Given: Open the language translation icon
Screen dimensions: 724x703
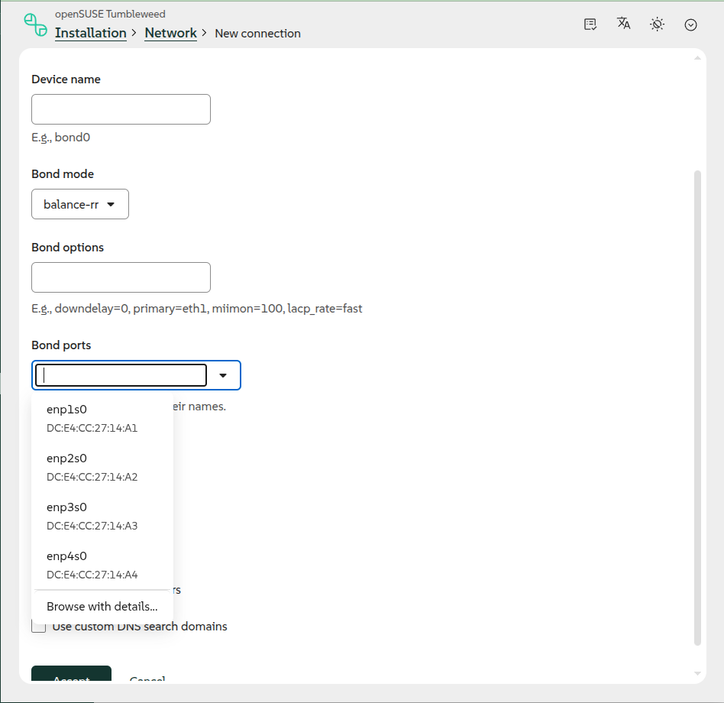Looking at the screenshot, I should 624,24.
